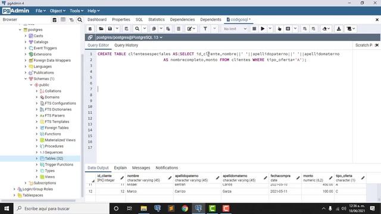Click the tipo_oferta column header
This screenshot has width=381, height=214.
coord(350,178)
